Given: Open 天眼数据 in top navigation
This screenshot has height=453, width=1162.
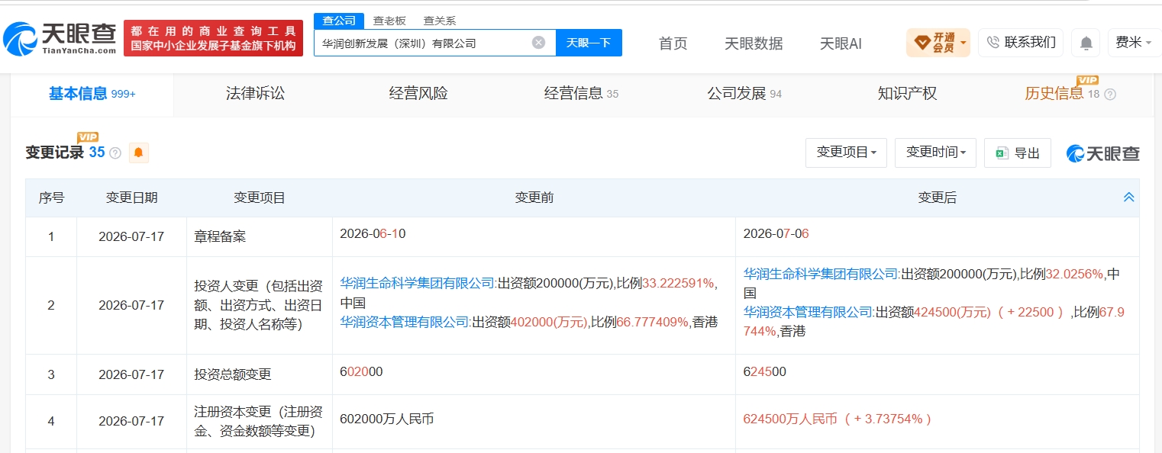Looking at the screenshot, I should [x=754, y=43].
